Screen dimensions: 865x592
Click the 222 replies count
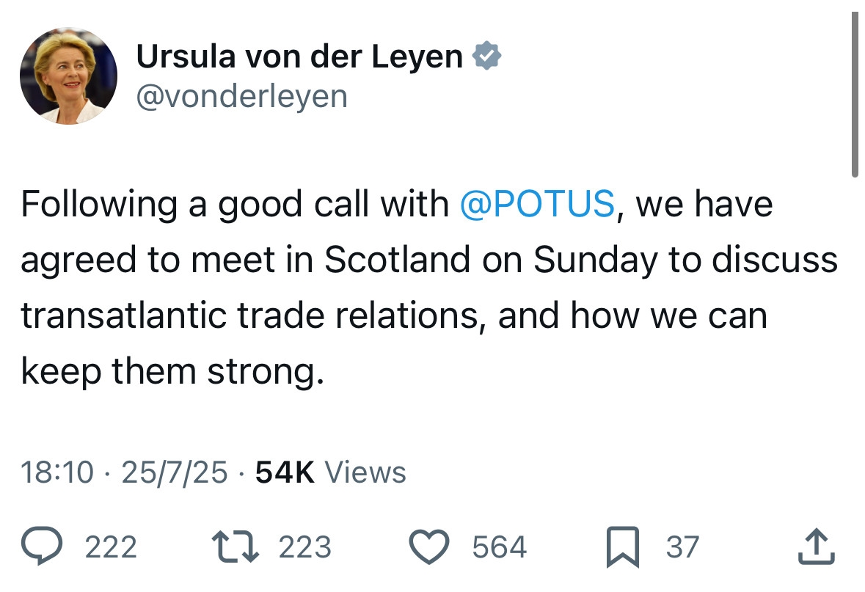click(x=111, y=548)
